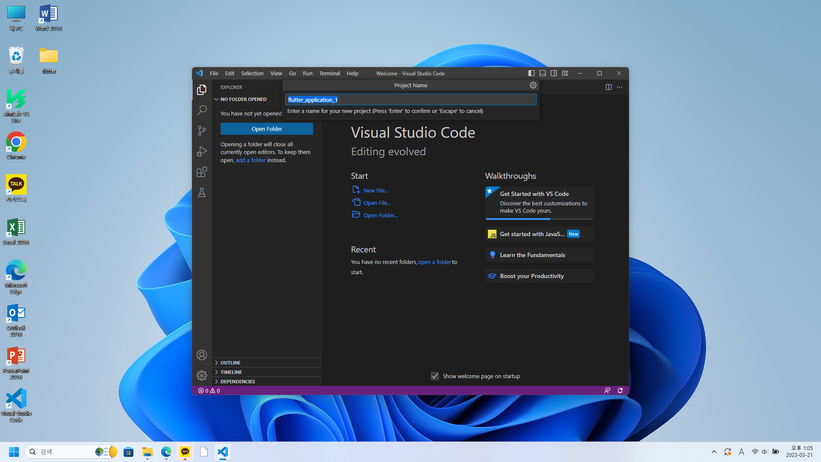Expand the Outline section
Image resolution: width=821 pixels, height=462 pixels.
[x=267, y=363]
